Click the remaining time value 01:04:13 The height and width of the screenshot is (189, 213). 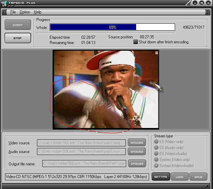click(x=88, y=43)
